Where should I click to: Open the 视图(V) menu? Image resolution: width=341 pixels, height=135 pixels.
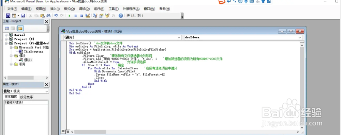(x=41, y=9)
